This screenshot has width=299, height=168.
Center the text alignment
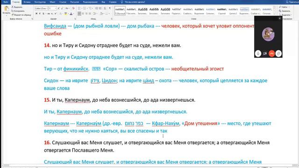[83, 14]
